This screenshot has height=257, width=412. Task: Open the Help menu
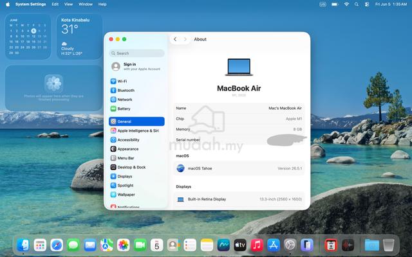(102, 4)
